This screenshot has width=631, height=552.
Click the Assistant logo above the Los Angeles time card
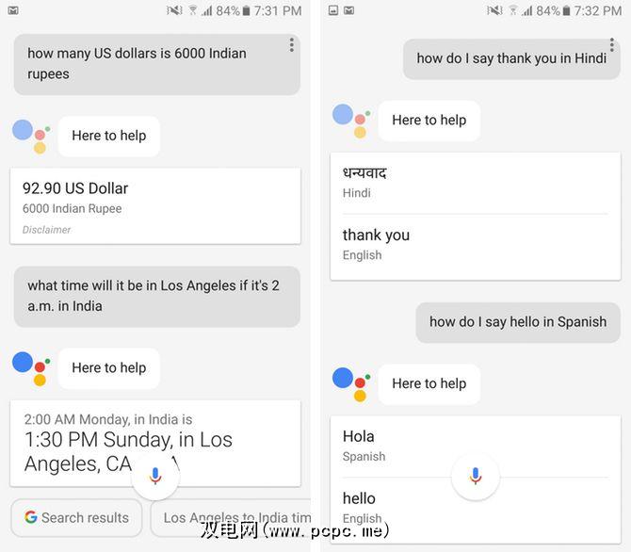pos(31,368)
